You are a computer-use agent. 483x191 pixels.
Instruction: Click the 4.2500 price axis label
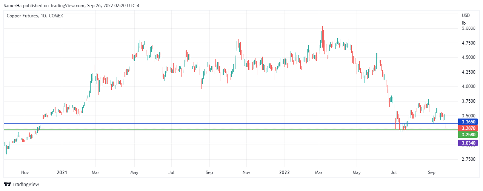[x=468, y=72]
